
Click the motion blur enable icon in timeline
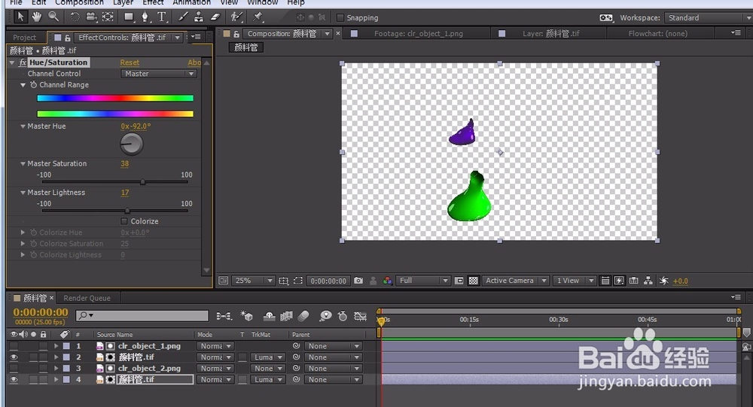pyautogui.click(x=303, y=316)
